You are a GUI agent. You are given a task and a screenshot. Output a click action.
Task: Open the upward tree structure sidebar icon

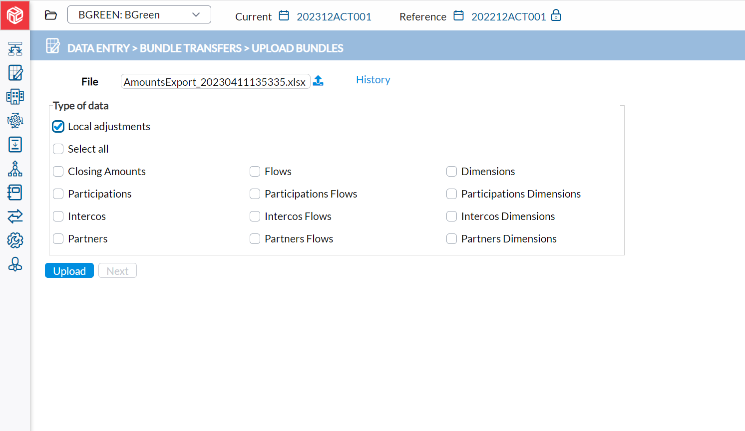15,169
